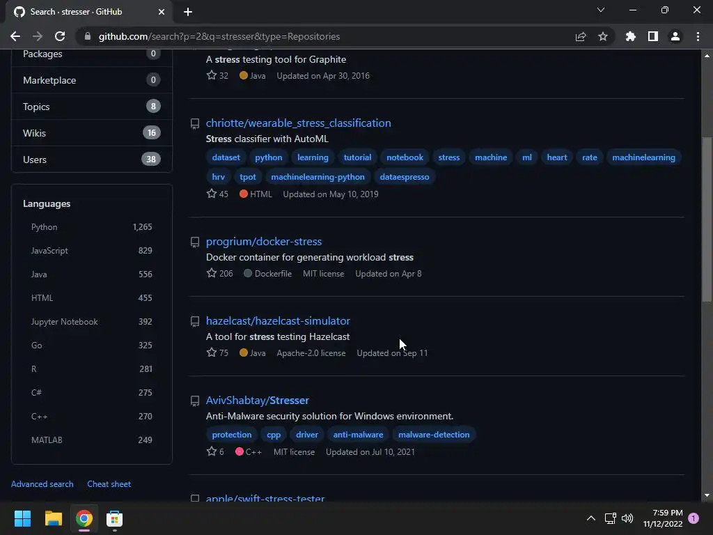Open File Explorer from the taskbar
Image resolution: width=713 pixels, height=535 pixels.
pyautogui.click(x=53, y=518)
